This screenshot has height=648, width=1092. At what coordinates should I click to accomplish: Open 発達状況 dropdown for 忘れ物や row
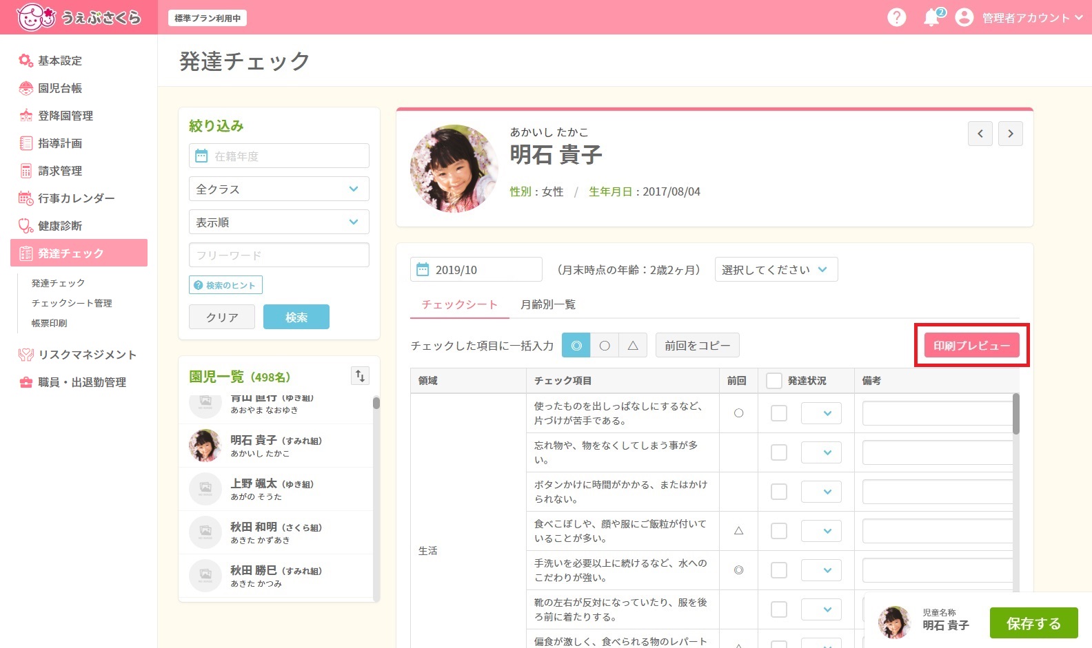pyautogui.click(x=821, y=452)
